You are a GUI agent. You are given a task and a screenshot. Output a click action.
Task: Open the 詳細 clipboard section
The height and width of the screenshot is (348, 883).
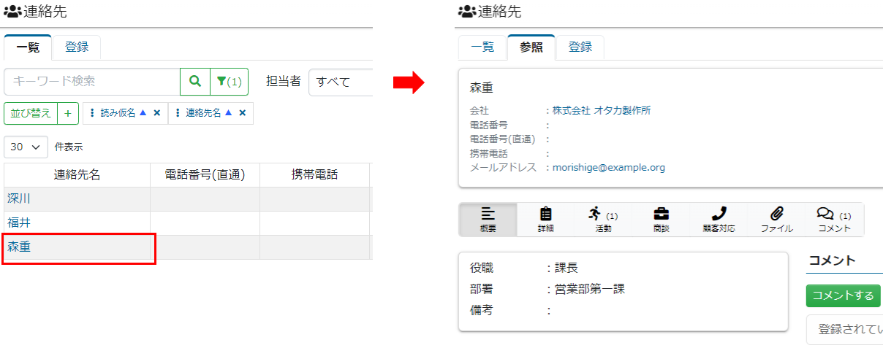[545, 220]
